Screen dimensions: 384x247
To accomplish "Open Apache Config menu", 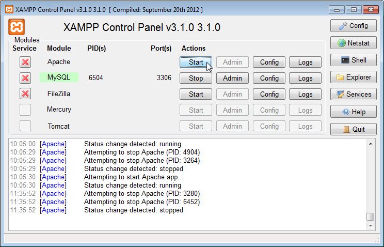I will coord(269,62).
